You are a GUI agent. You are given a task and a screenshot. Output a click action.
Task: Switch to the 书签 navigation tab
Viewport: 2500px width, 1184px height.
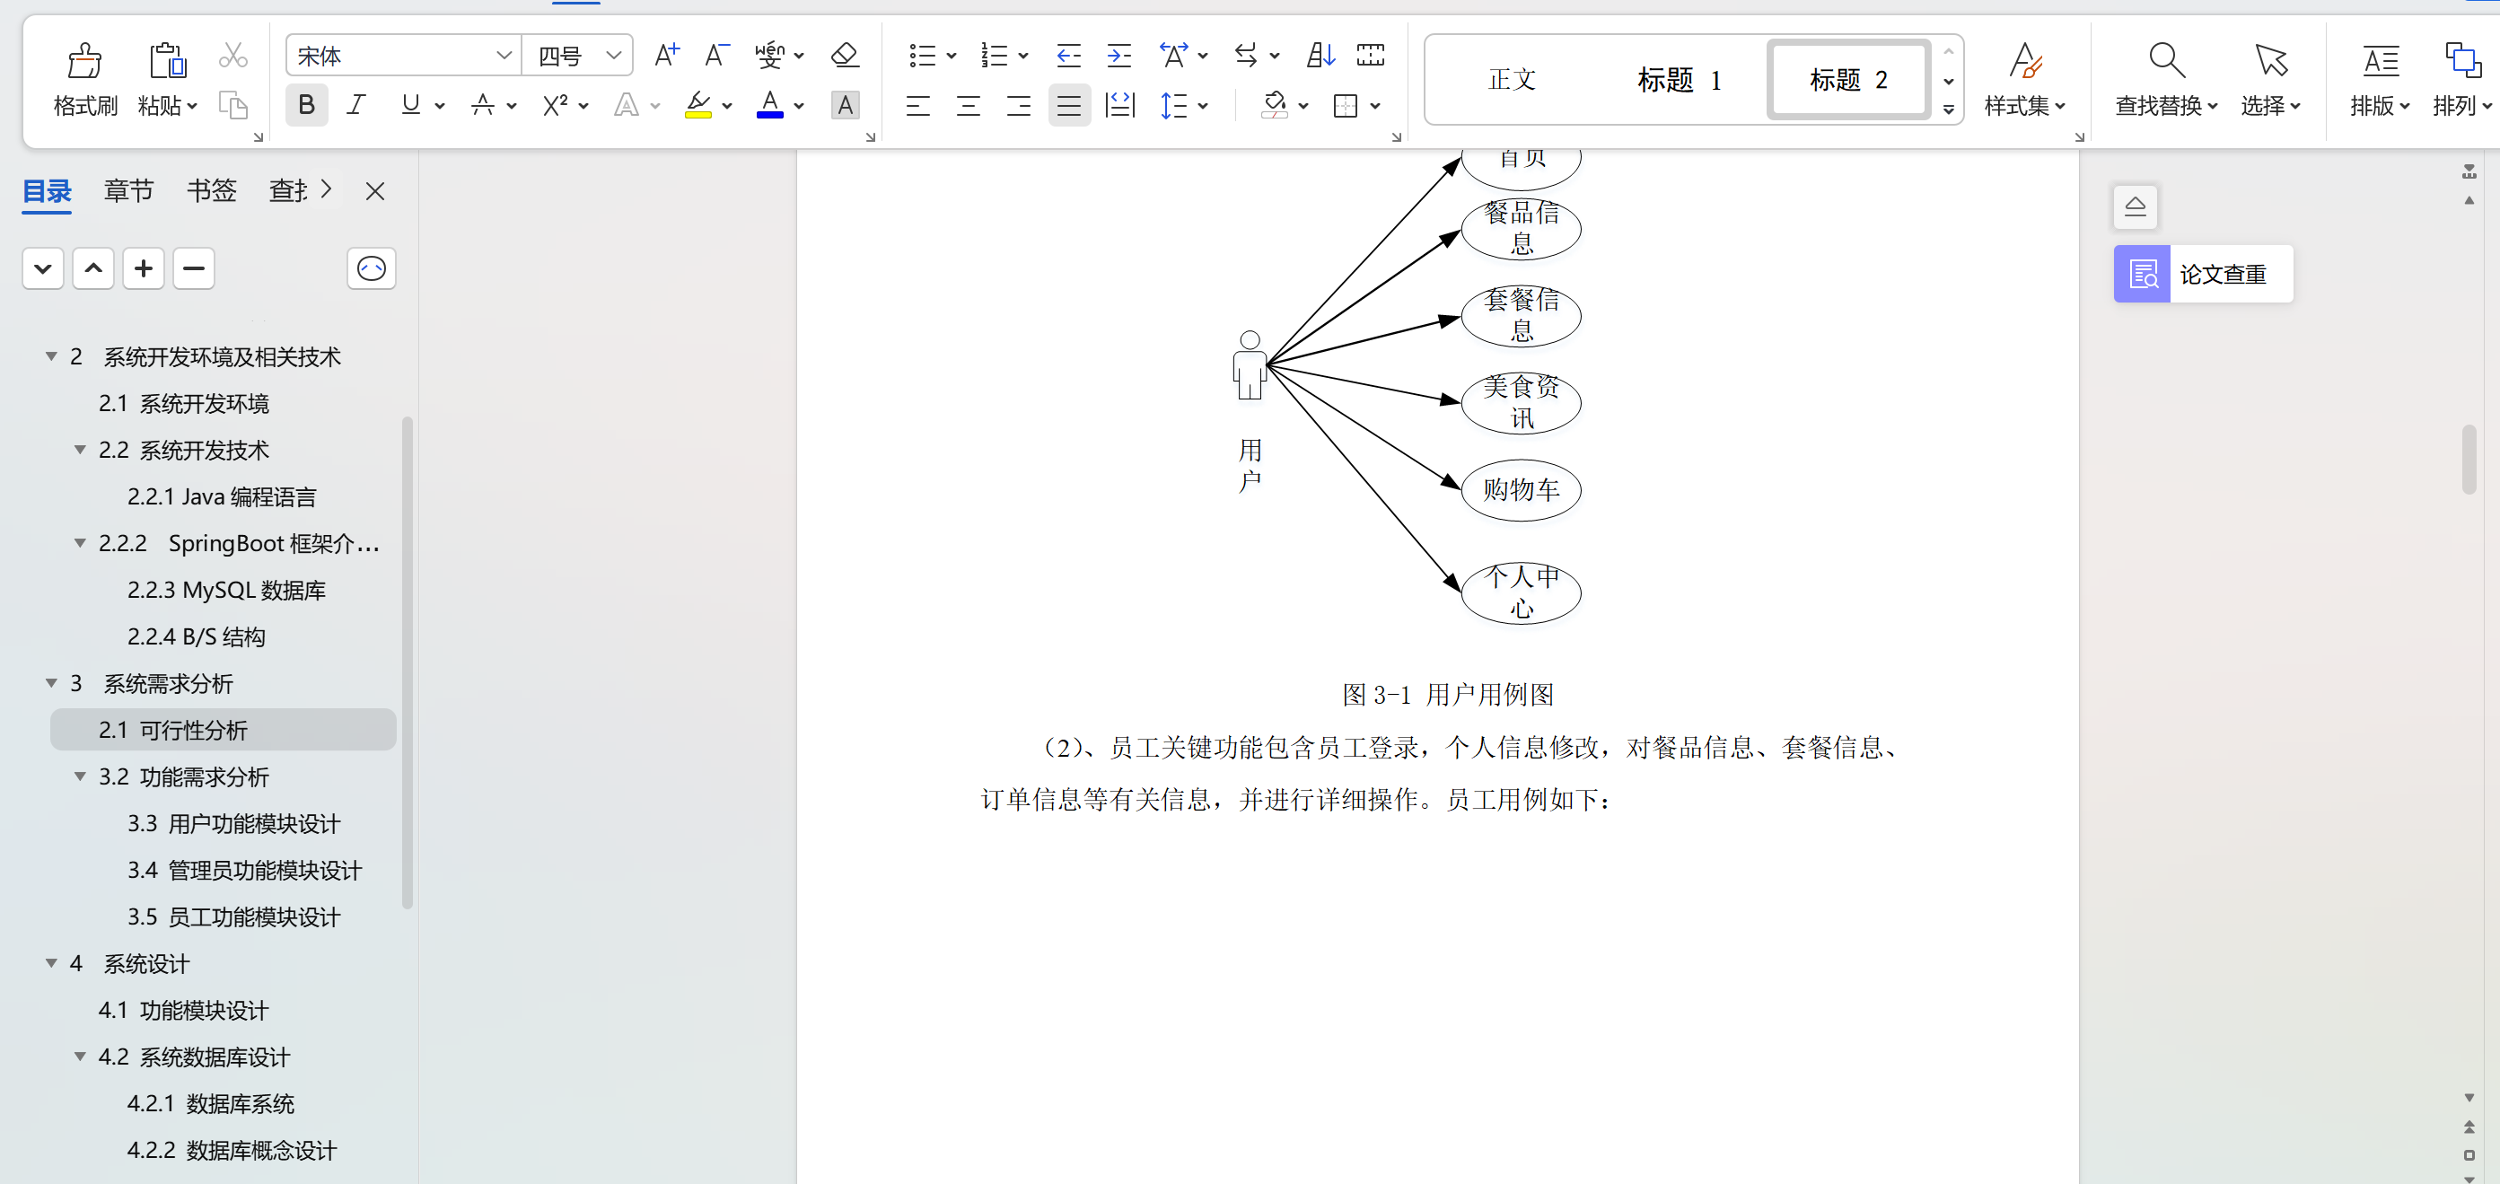(211, 191)
